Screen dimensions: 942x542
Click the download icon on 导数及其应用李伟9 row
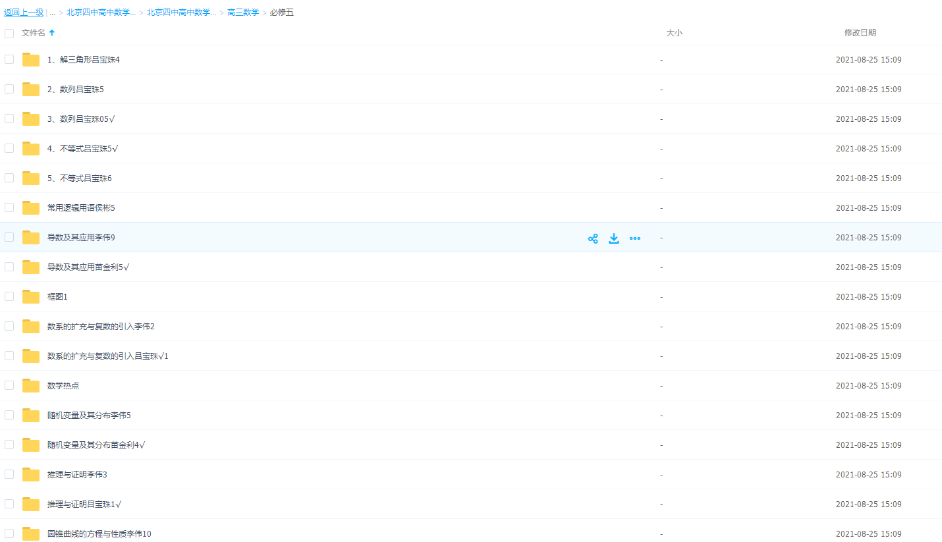(x=614, y=238)
